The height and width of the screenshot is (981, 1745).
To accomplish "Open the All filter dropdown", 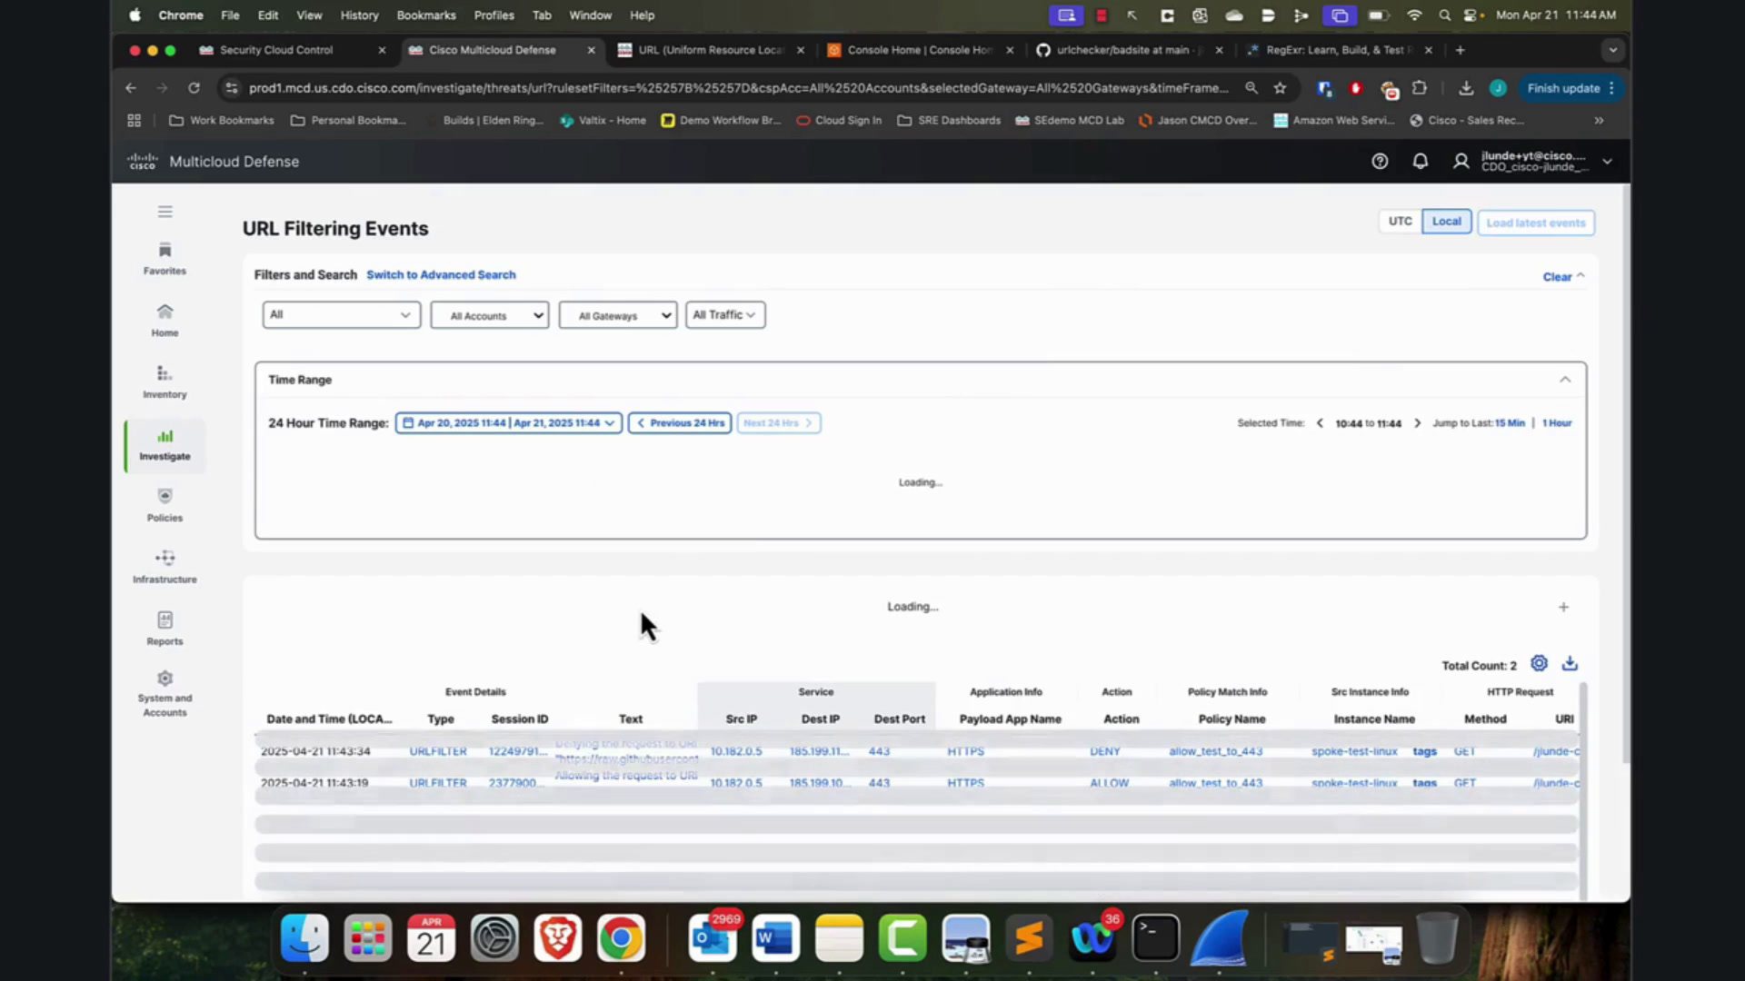I will point(341,315).
